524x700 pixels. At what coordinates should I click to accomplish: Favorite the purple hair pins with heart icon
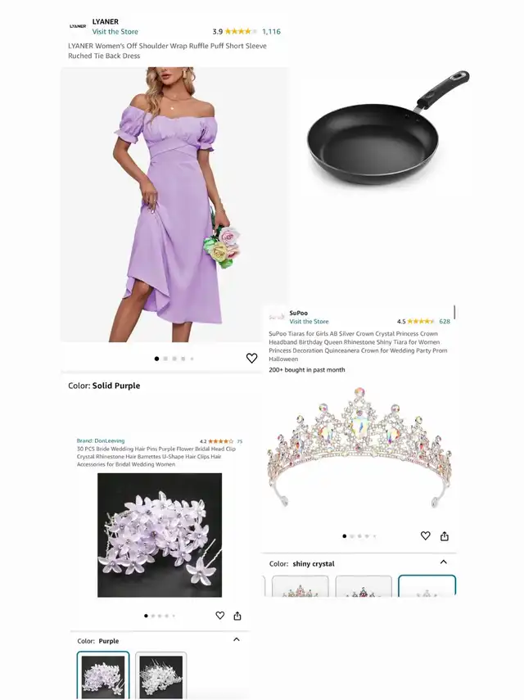[220, 616]
